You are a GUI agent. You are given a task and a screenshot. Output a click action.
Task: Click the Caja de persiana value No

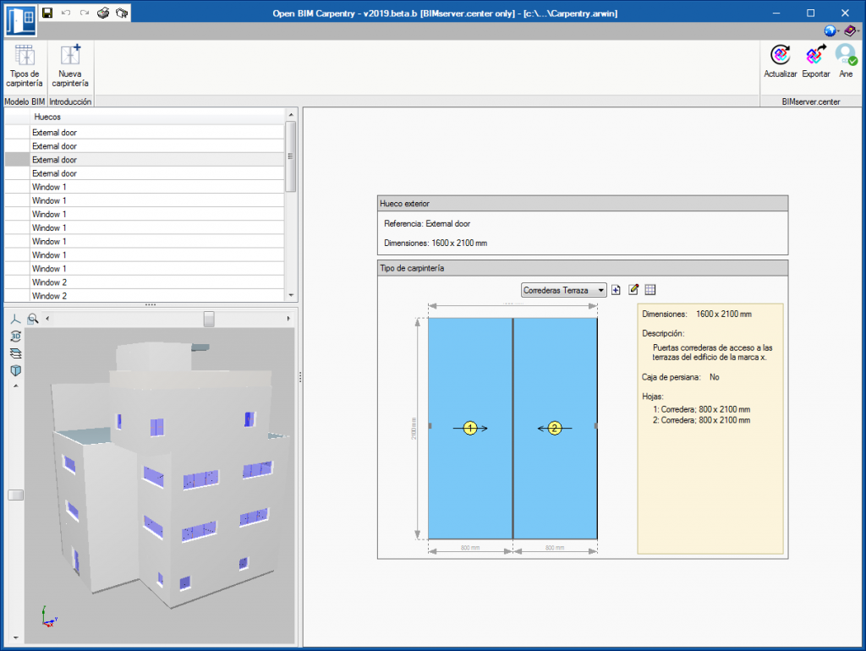click(x=714, y=377)
